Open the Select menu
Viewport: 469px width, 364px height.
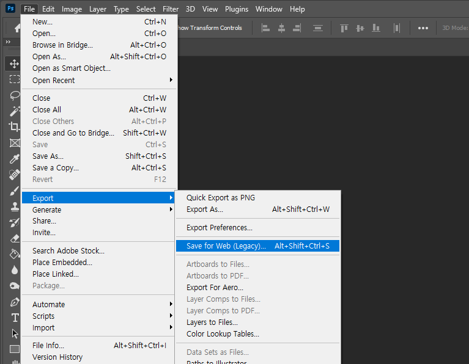point(146,9)
